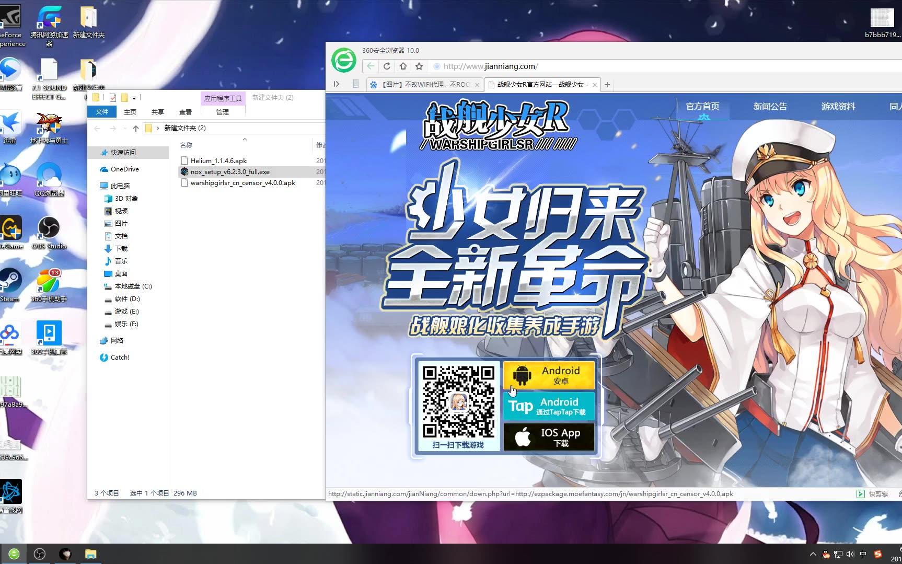This screenshot has width=902, height=564.
Task: Click the download QR code image
Action: 458,401
